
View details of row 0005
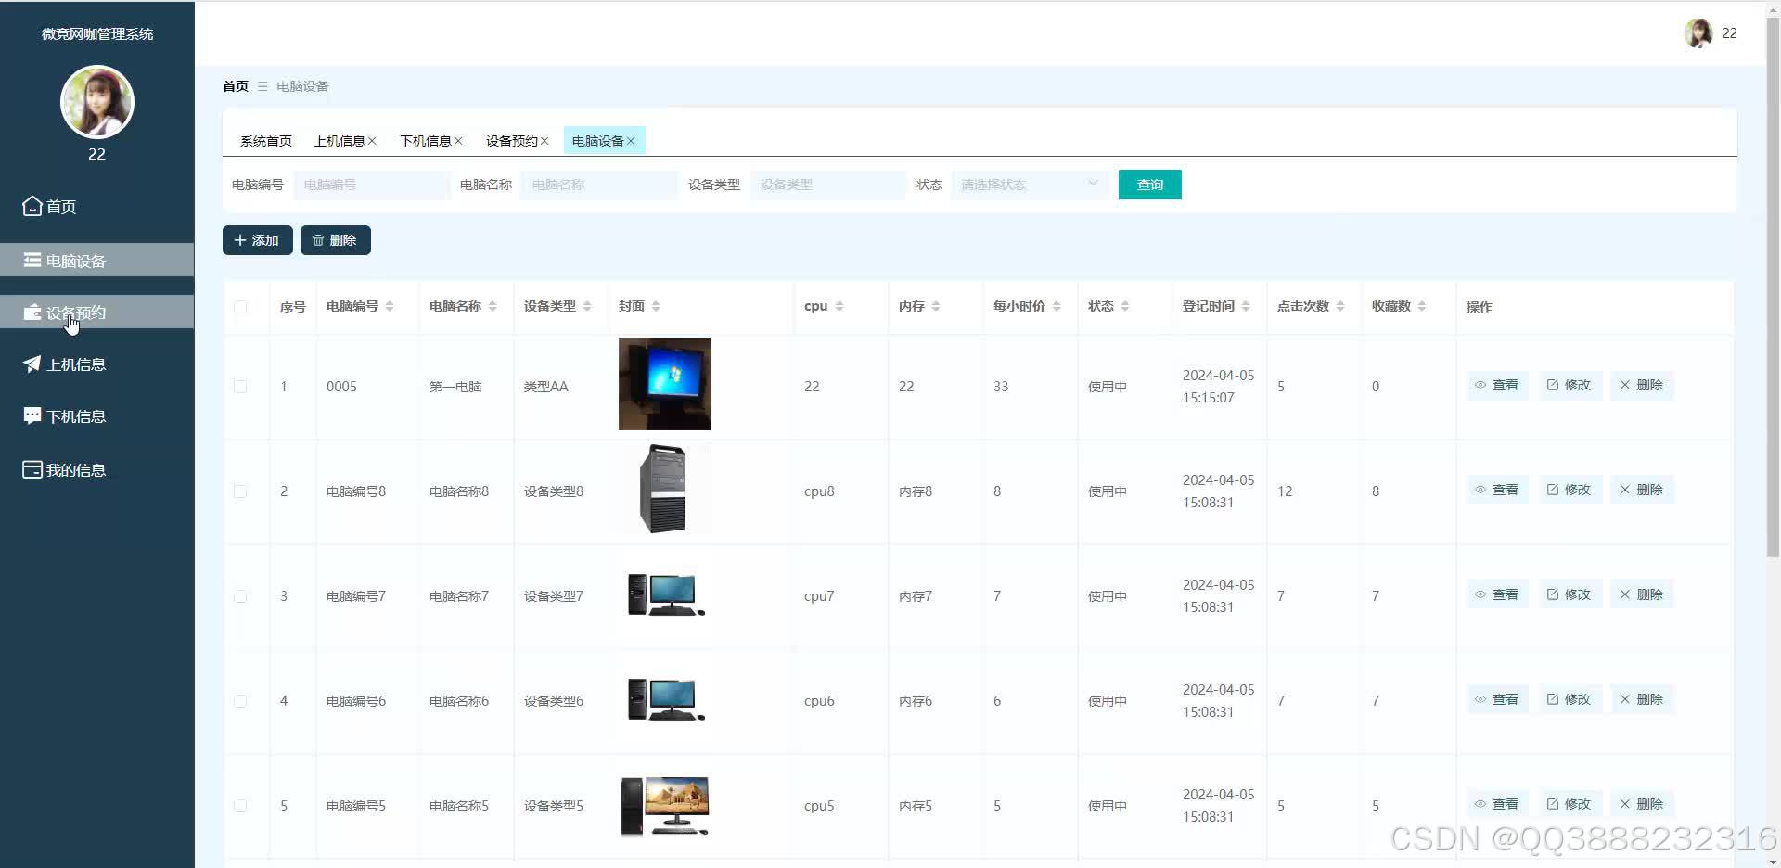[1497, 385]
